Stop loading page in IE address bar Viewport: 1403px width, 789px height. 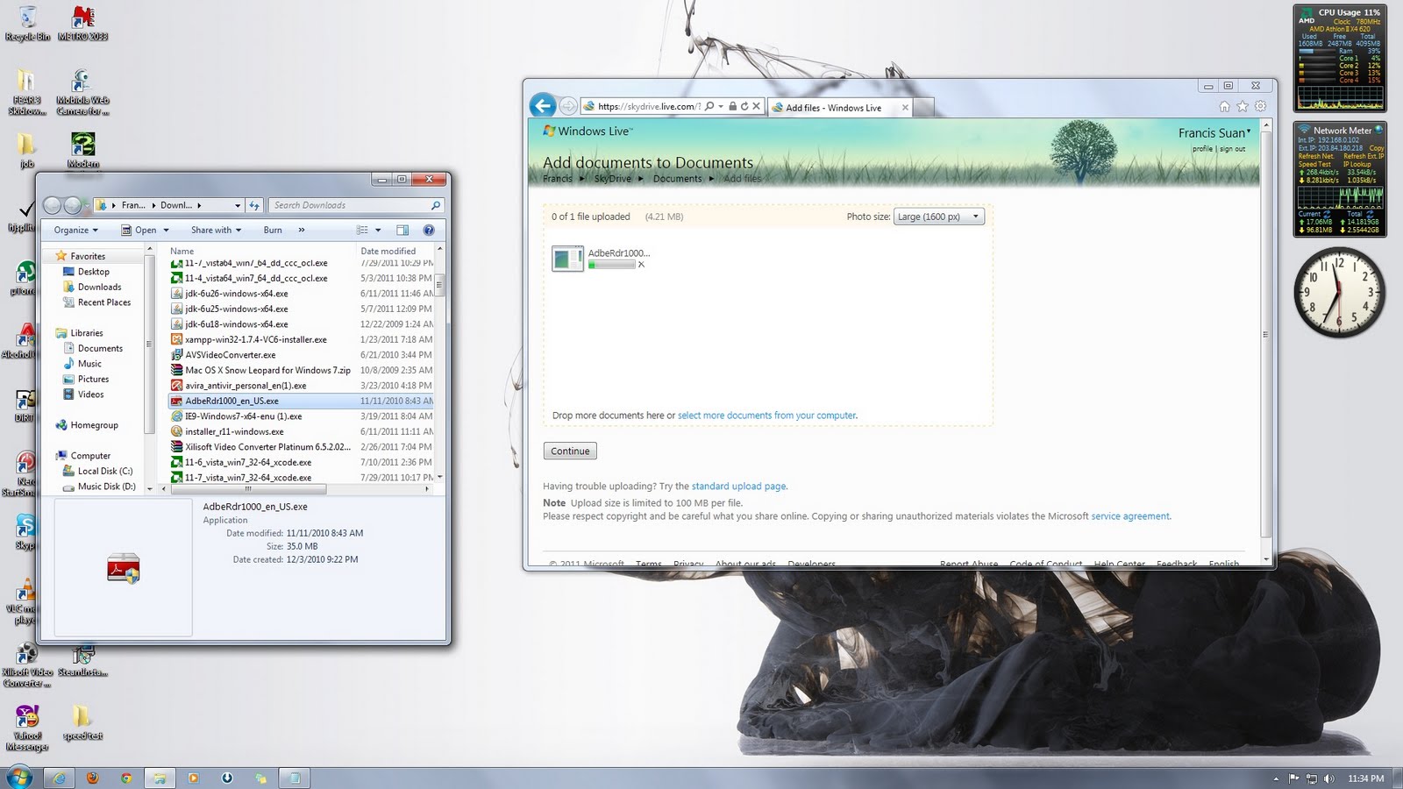pyautogui.click(x=756, y=107)
